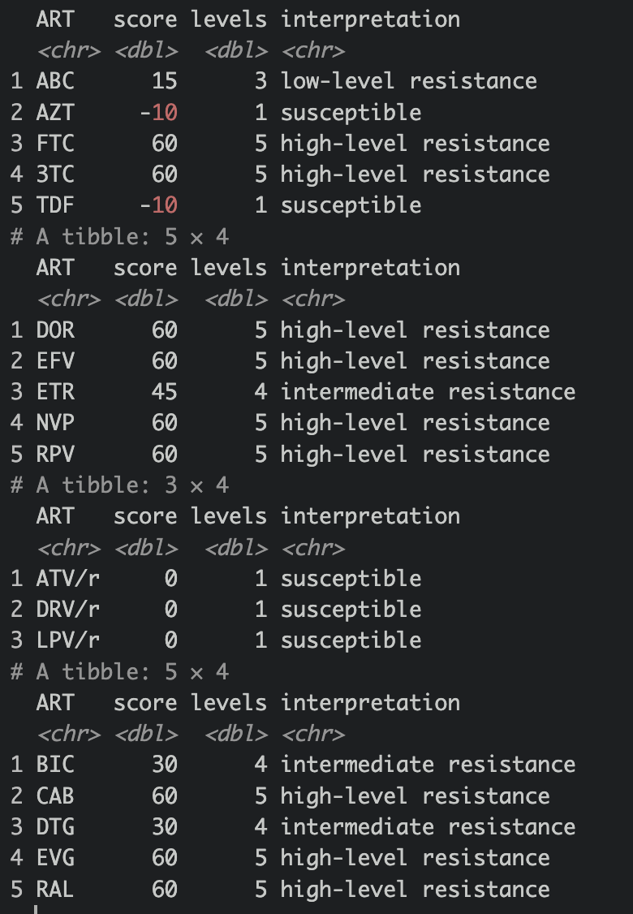
Task: Click the DOR drug name
Action: 55,330
